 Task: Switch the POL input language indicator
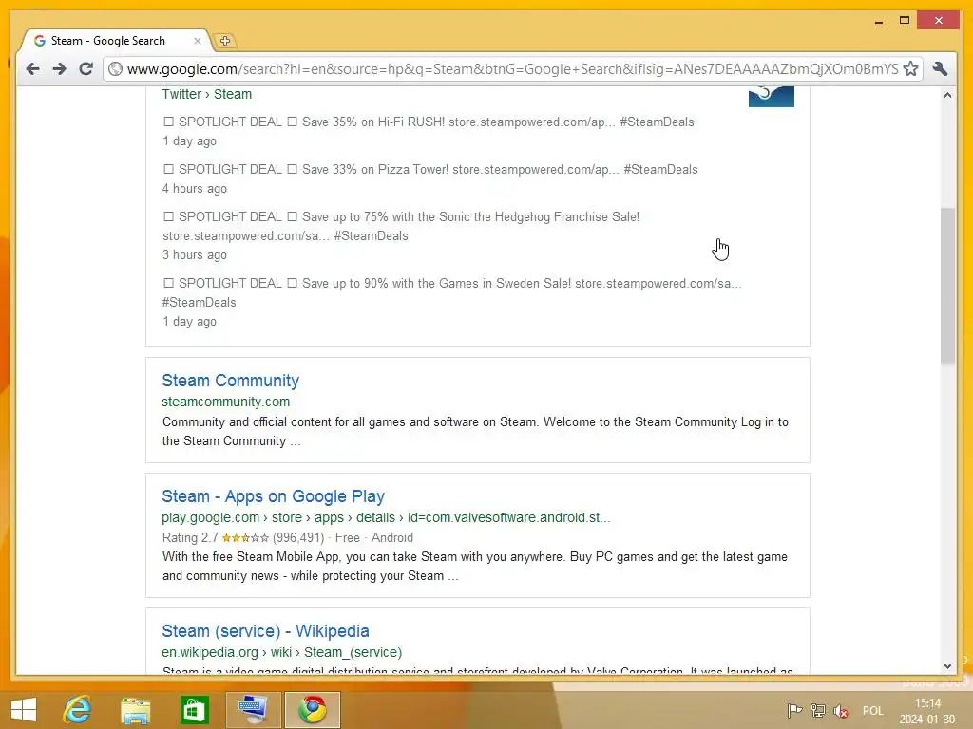[x=872, y=711]
